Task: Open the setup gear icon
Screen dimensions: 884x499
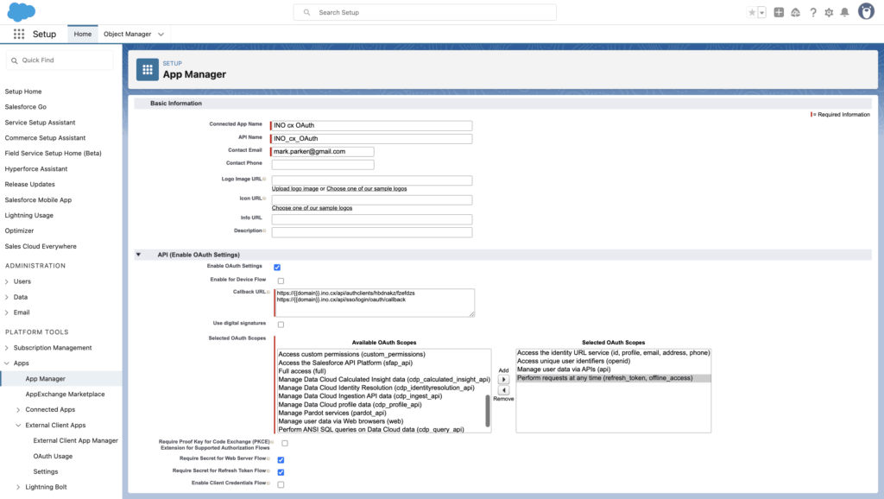Action: click(x=829, y=12)
